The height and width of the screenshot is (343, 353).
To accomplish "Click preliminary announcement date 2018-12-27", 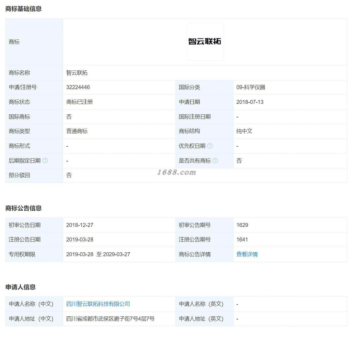I will click(x=80, y=225).
